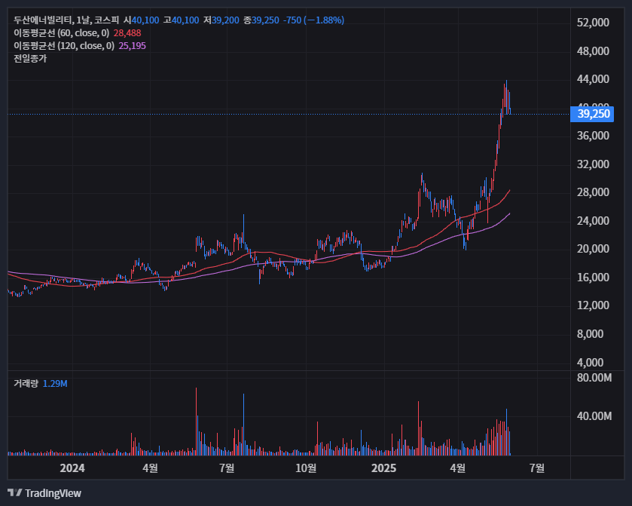Click the 120-day moving average value 25,195
632x506 pixels.
[x=133, y=46]
